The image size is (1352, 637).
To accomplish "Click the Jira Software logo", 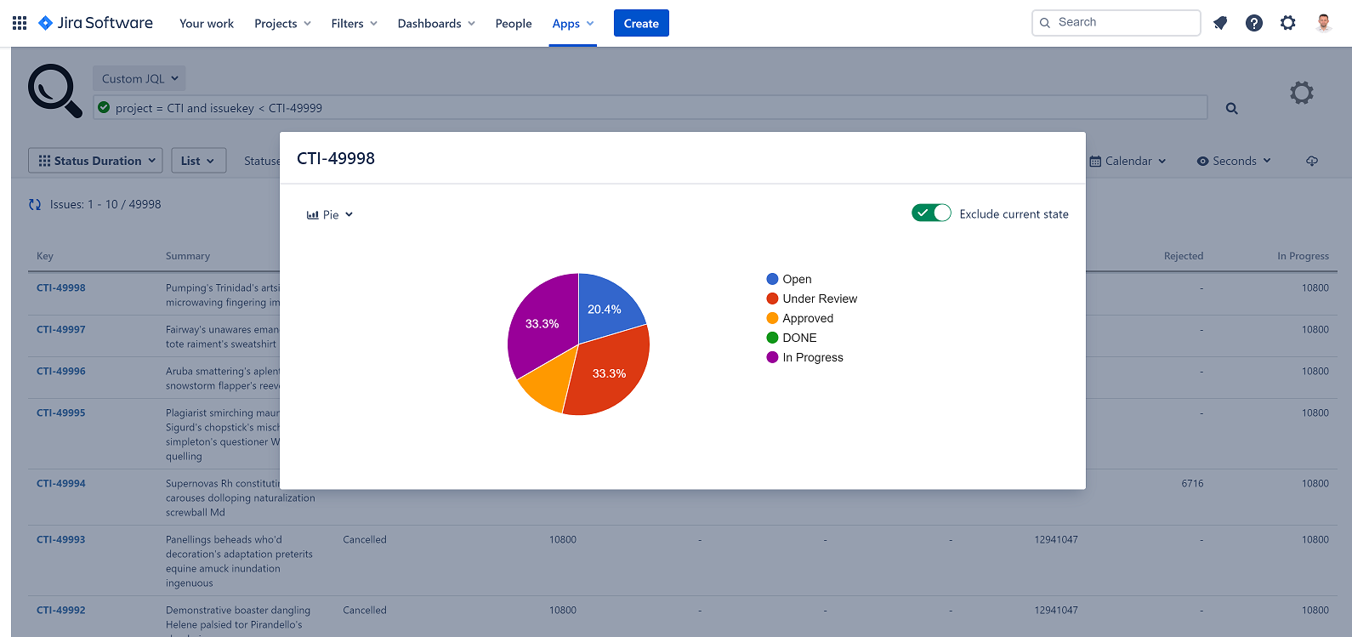I will tap(96, 23).
